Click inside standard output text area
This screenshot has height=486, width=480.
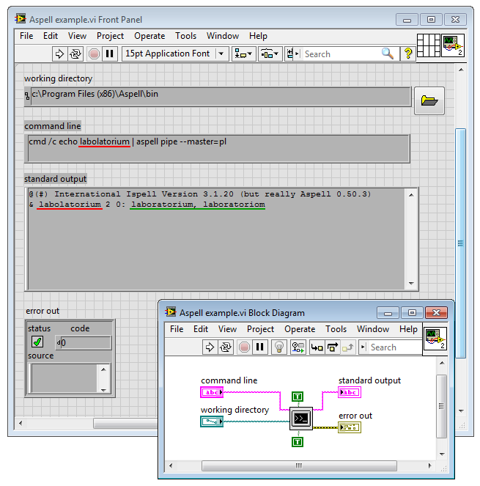(216, 239)
